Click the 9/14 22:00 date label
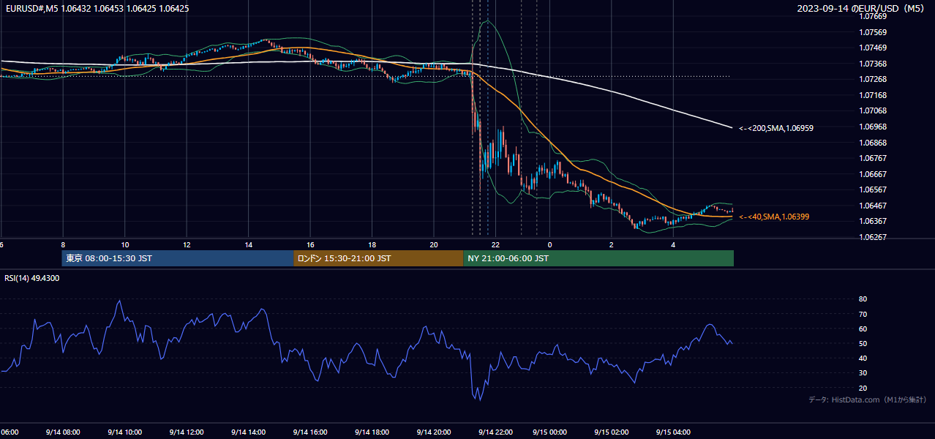The image size is (935, 439). [495, 432]
